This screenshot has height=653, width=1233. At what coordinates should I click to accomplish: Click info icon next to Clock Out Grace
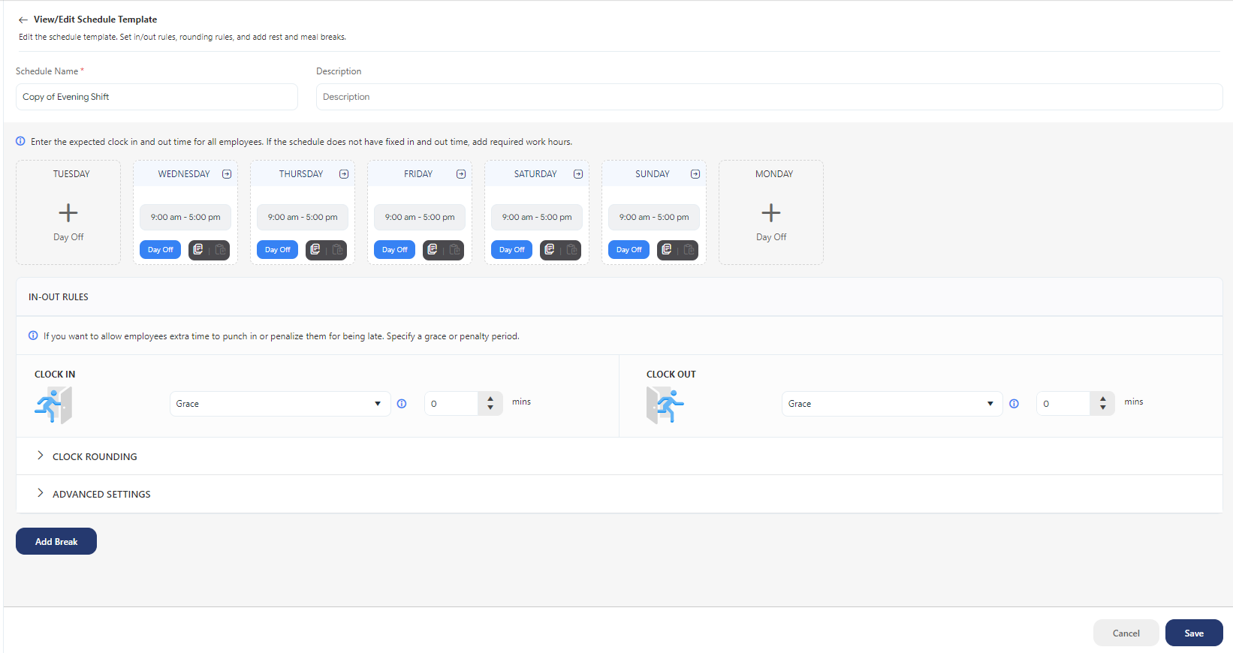click(1014, 404)
